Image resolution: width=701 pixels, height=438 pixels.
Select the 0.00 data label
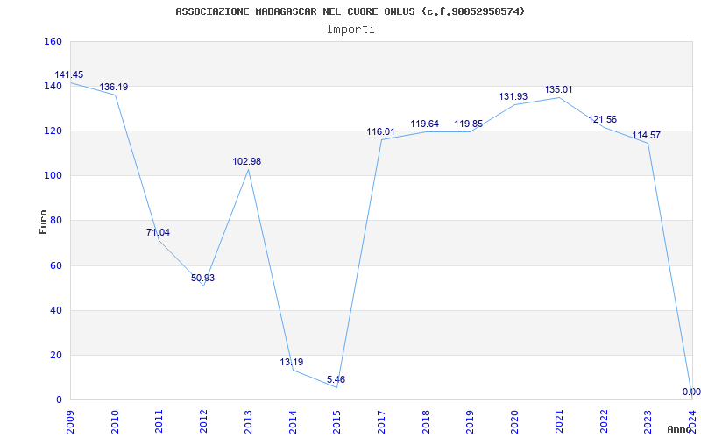(691, 392)
